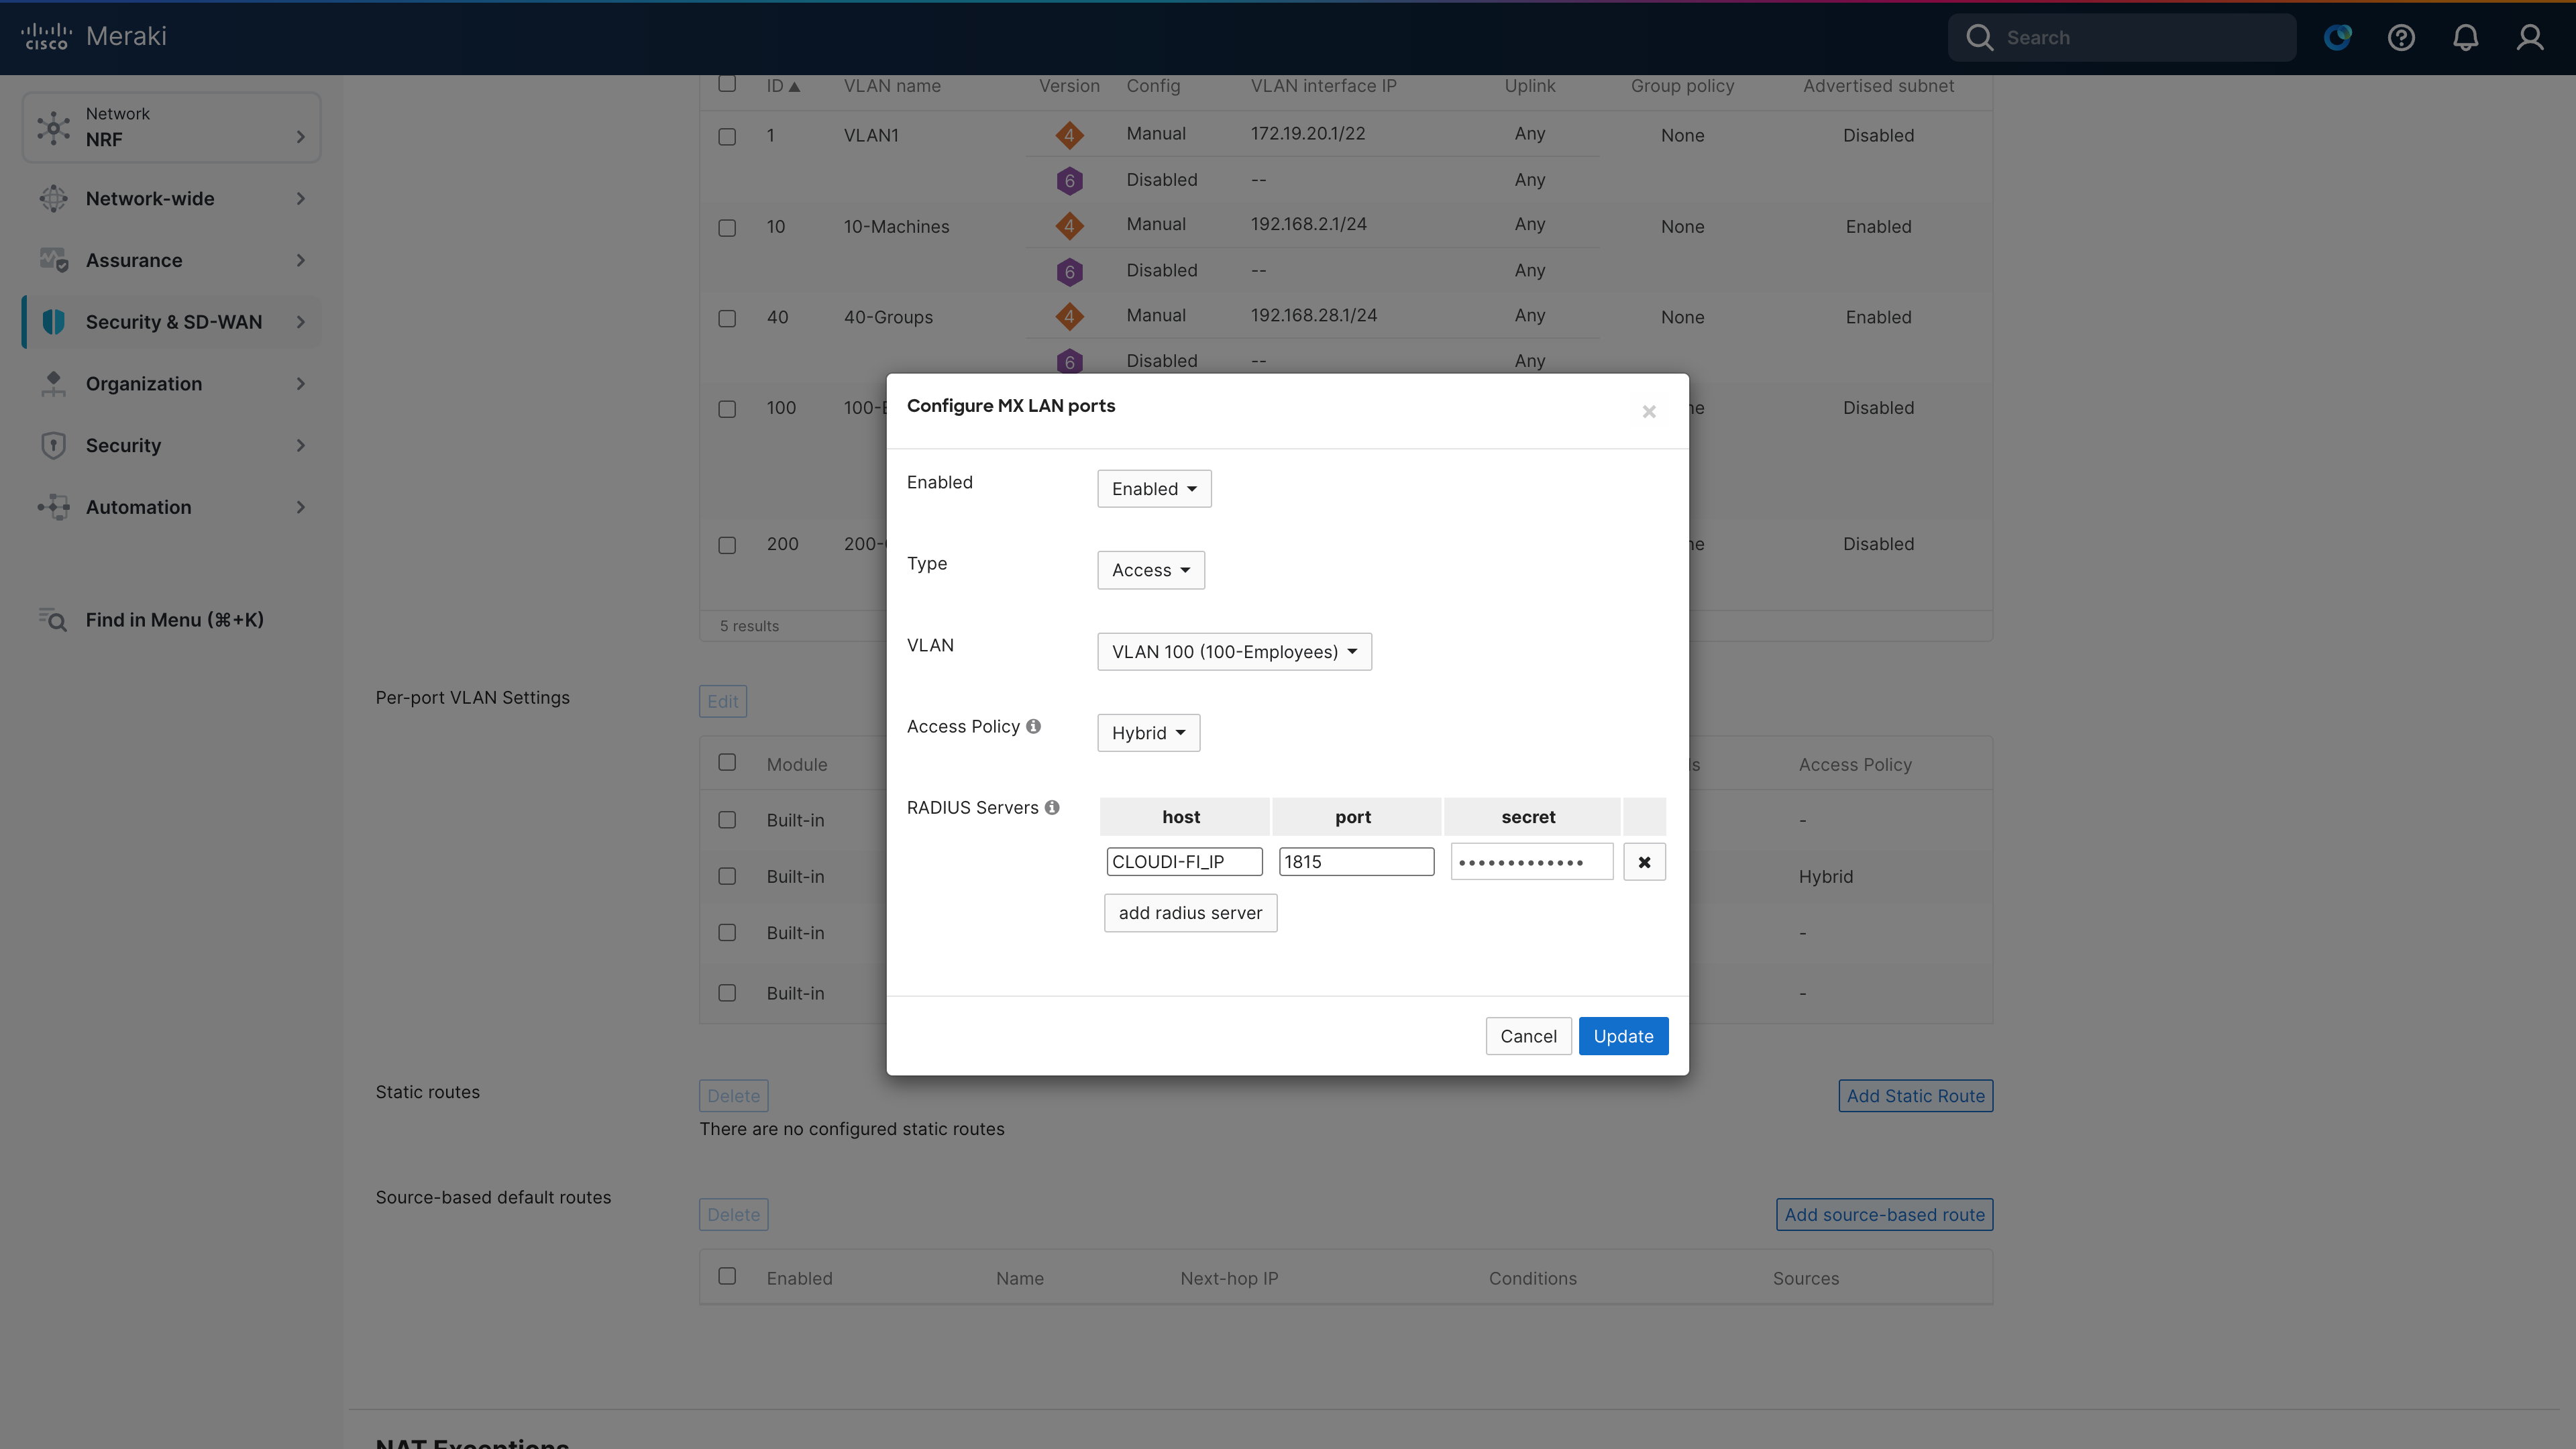
Task: Open the Type Access dropdown
Action: [1150, 570]
